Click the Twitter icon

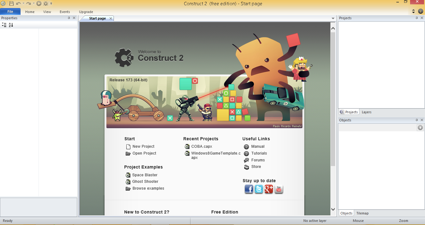[259, 189]
